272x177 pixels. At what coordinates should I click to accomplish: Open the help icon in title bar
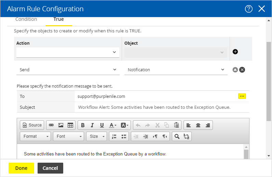tap(248, 9)
